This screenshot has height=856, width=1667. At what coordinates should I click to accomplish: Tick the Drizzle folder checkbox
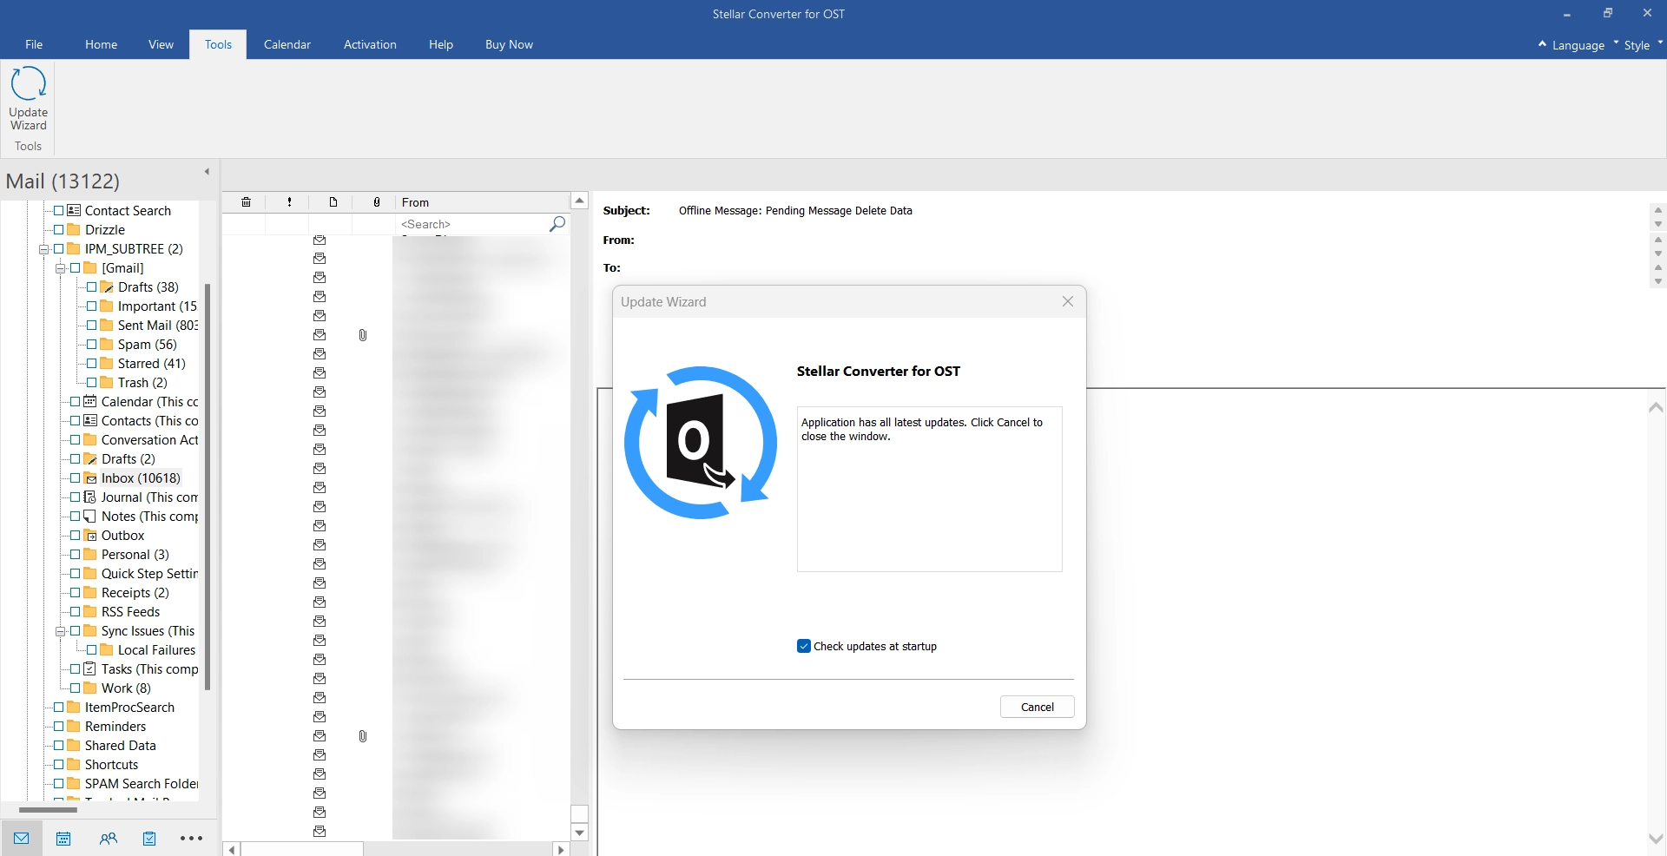coord(59,230)
